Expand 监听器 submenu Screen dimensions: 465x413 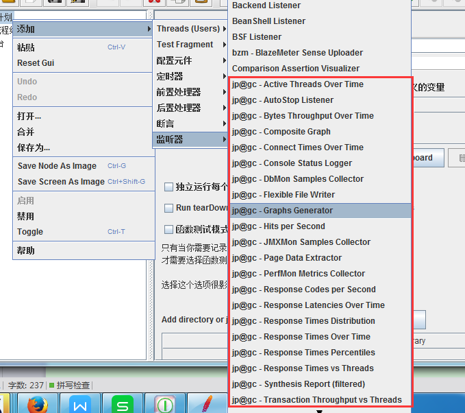click(191, 139)
